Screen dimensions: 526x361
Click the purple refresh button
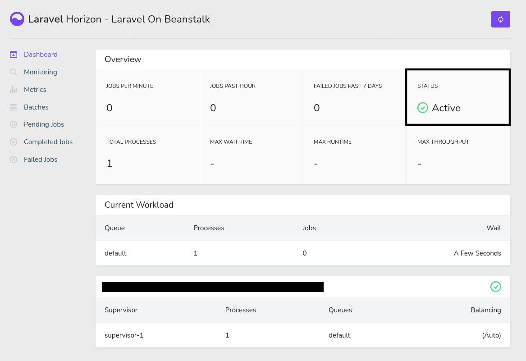501,19
